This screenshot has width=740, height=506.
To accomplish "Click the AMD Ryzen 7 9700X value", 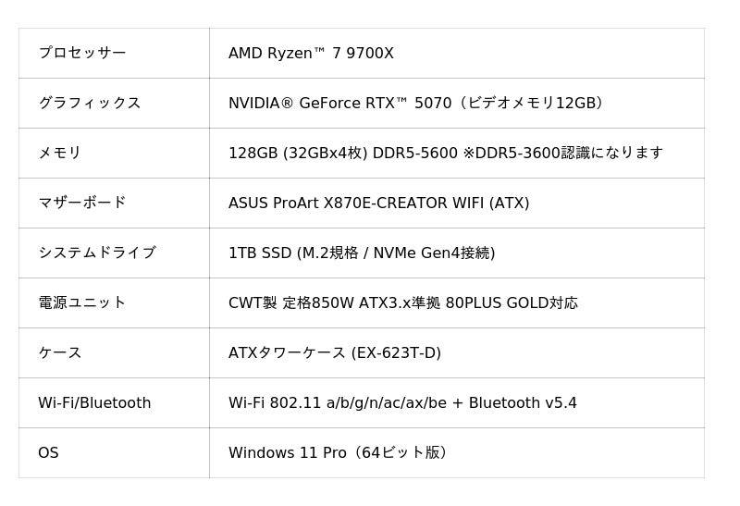I will point(311,53).
